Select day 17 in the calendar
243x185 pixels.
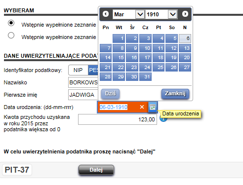[x=145, y=58]
